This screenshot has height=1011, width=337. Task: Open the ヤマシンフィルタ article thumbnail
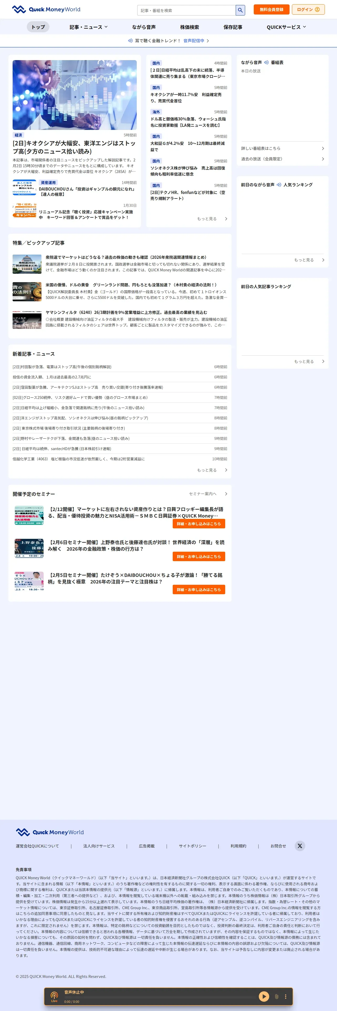tap(27, 319)
